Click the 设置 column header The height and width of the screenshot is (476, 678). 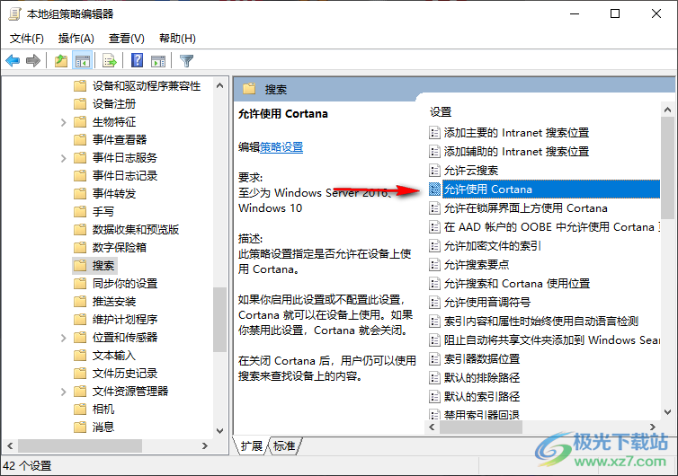coord(441,112)
